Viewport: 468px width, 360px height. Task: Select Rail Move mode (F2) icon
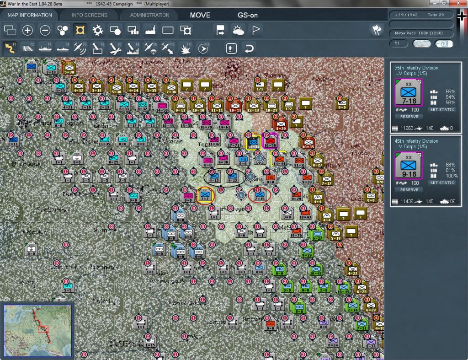(27, 48)
